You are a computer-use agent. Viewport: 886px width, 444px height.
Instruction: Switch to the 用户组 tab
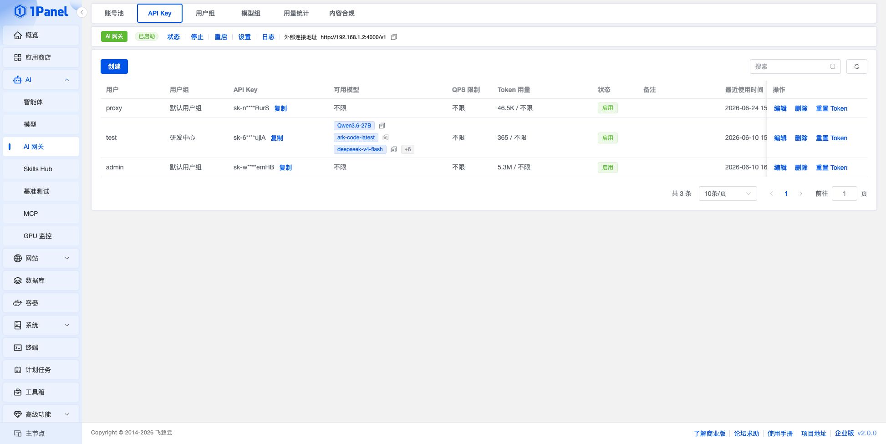click(205, 13)
